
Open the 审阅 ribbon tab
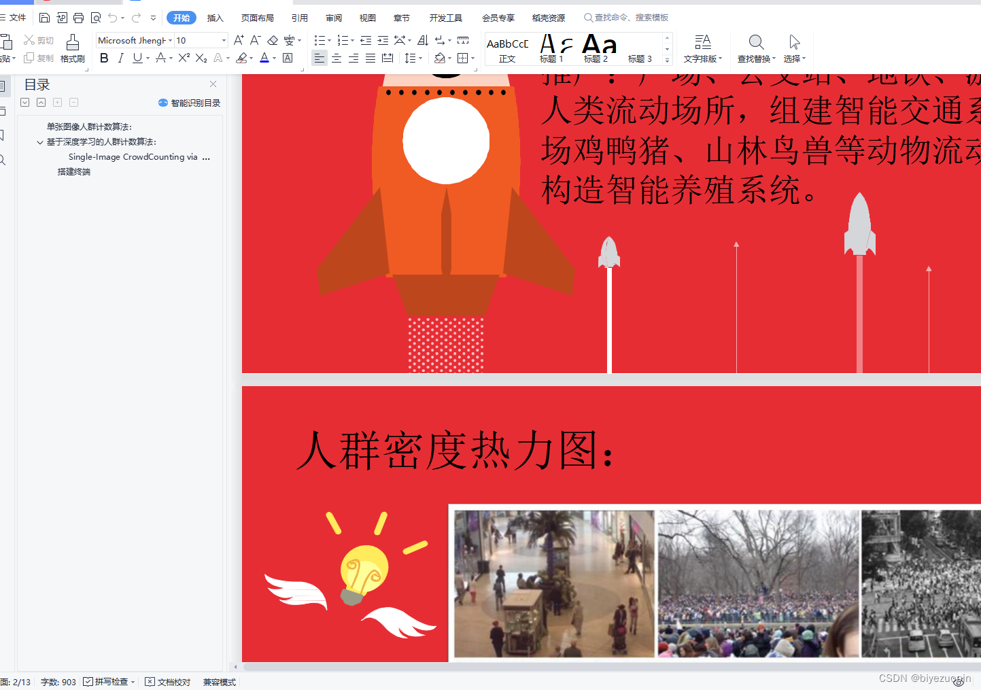click(333, 18)
